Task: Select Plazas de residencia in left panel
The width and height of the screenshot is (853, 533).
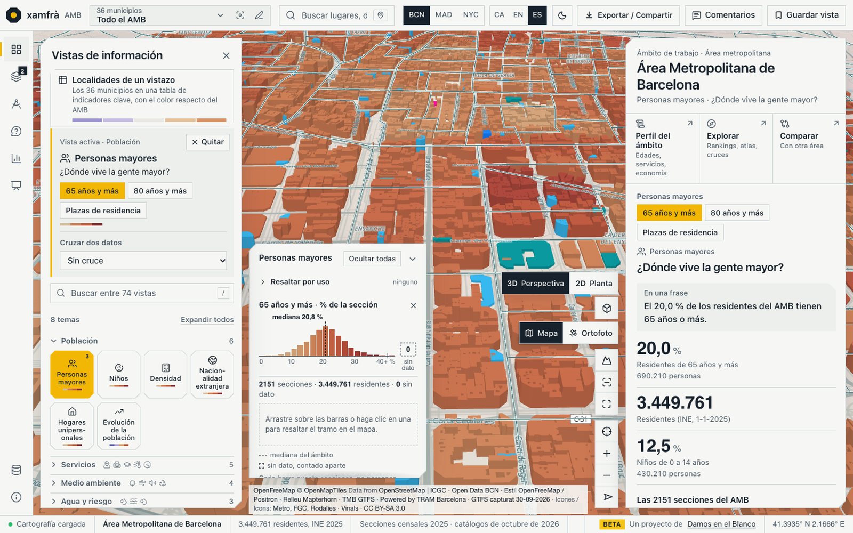Action: click(x=103, y=211)
